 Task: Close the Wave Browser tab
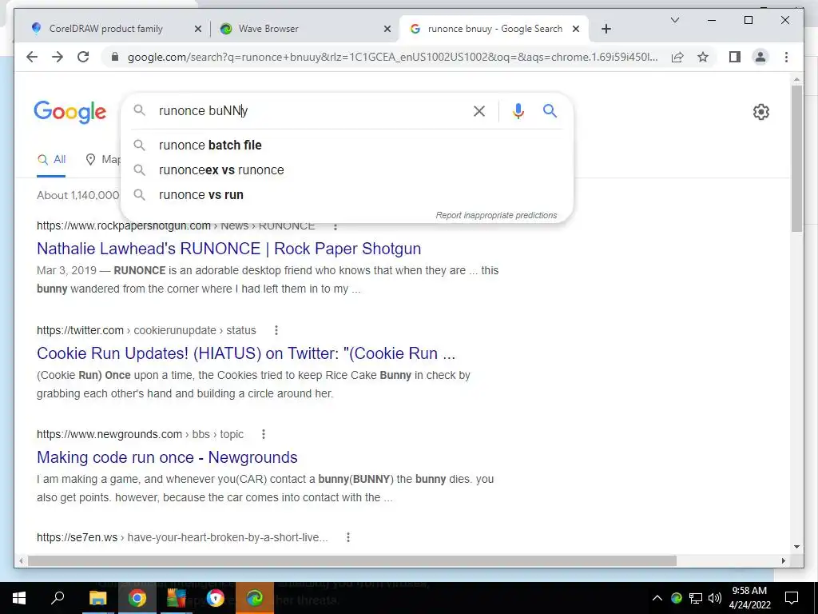[x=387, y=30]
